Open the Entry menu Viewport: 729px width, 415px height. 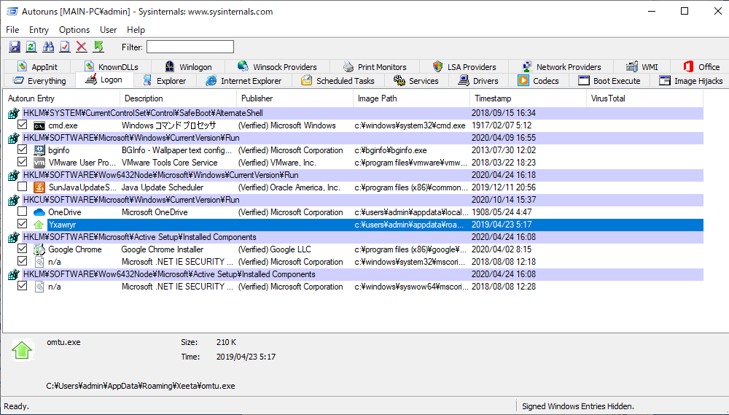(39, 30)
